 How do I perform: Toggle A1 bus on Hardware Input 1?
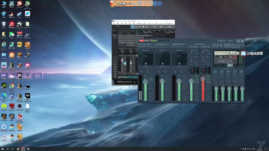[x=151, y=76]
